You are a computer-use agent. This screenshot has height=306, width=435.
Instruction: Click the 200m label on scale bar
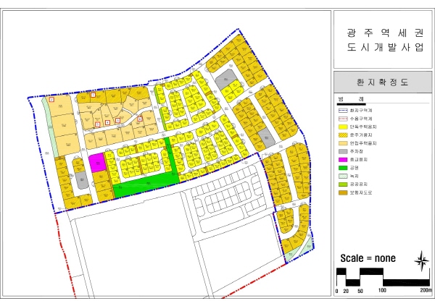click(424, 290)
